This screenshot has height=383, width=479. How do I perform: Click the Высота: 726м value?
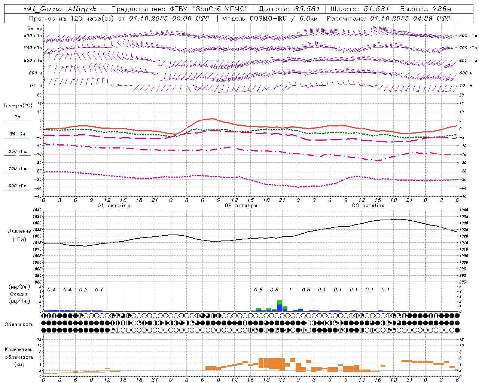pos(425,9)
